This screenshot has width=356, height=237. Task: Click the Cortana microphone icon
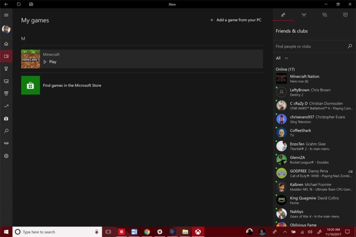pyautogui.click(x=96, y=232)
